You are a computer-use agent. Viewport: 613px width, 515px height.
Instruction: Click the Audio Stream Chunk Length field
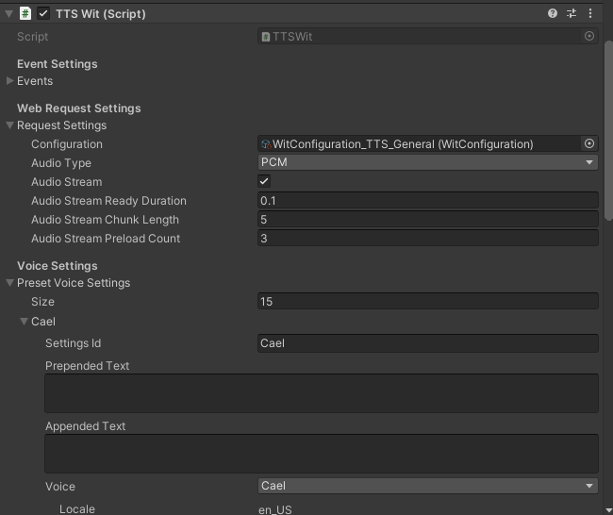click(x=428, y=220)
